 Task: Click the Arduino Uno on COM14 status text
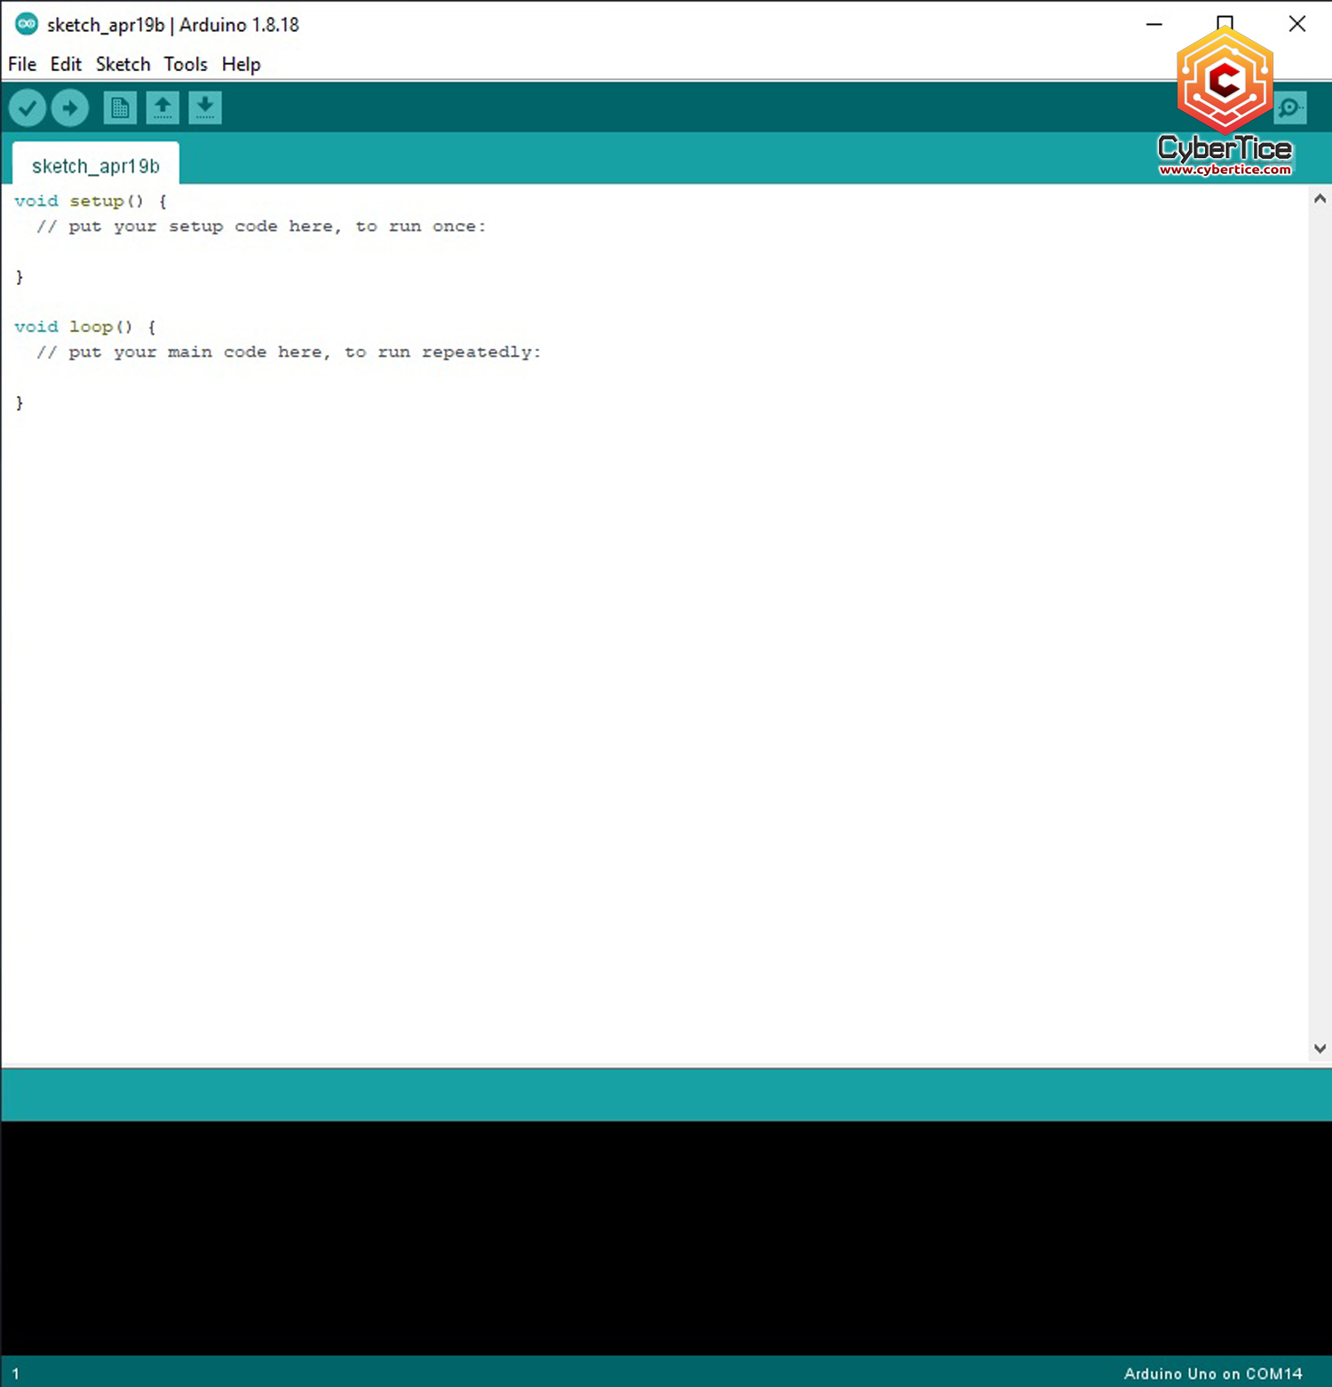pos(1213,1373)
